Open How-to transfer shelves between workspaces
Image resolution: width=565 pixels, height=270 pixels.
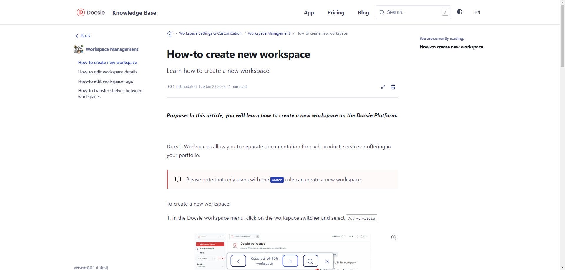(x=110, y=94)
